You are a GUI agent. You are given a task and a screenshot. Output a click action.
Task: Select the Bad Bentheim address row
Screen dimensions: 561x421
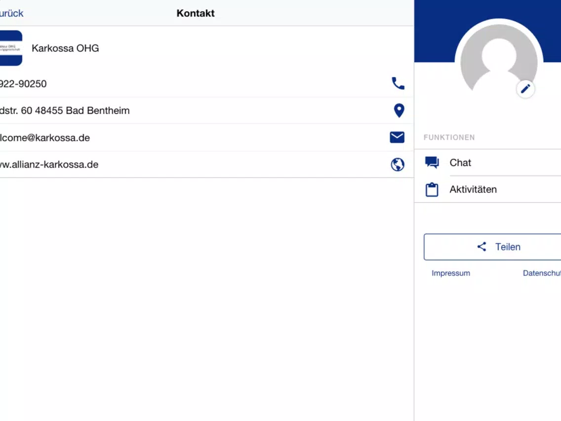click(x=206, y=111)
